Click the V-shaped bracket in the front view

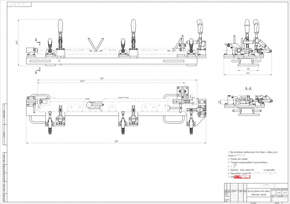click(x=96, y=44)
